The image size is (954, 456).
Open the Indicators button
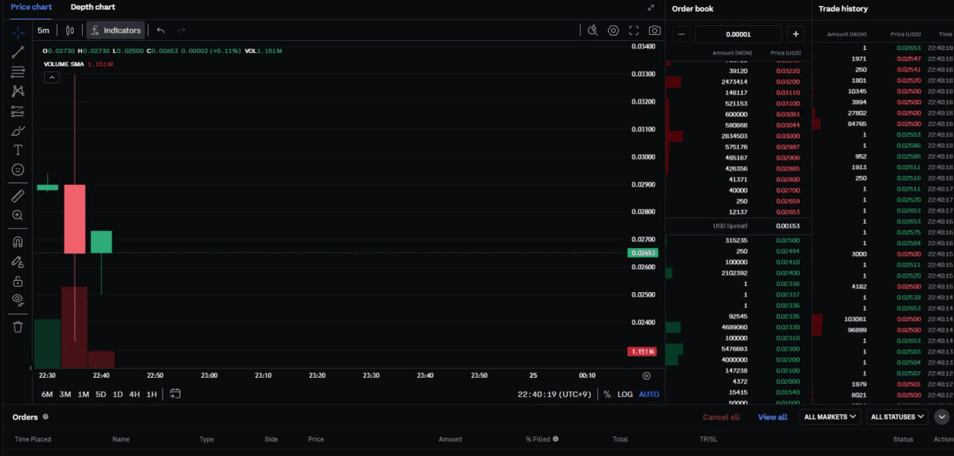pos(116,31)
